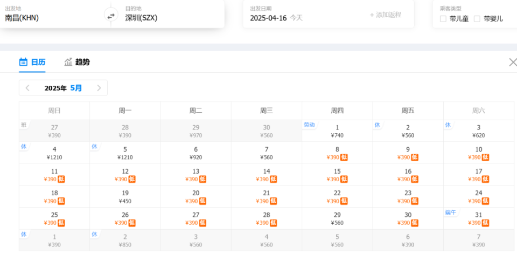Screen dimensions: 517x254
Task: Go to the next month
Action: point(99,88)
